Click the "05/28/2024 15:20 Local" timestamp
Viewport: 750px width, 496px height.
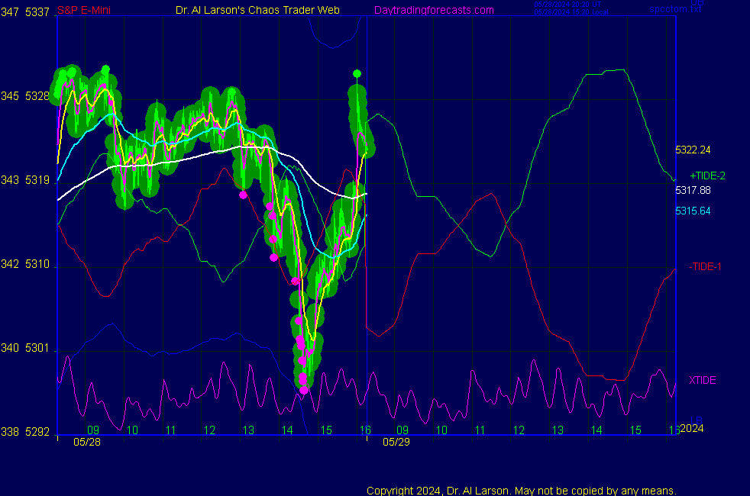(571, 12)
